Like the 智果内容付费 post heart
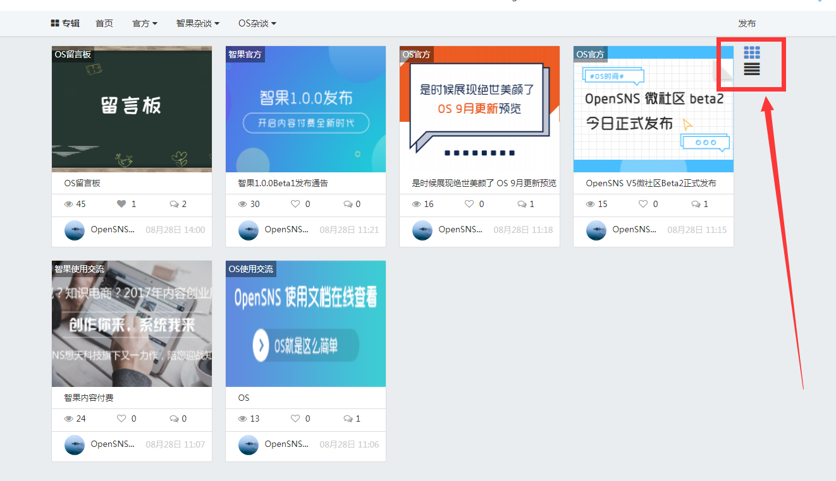836x481 pixels. click(121, 419)
